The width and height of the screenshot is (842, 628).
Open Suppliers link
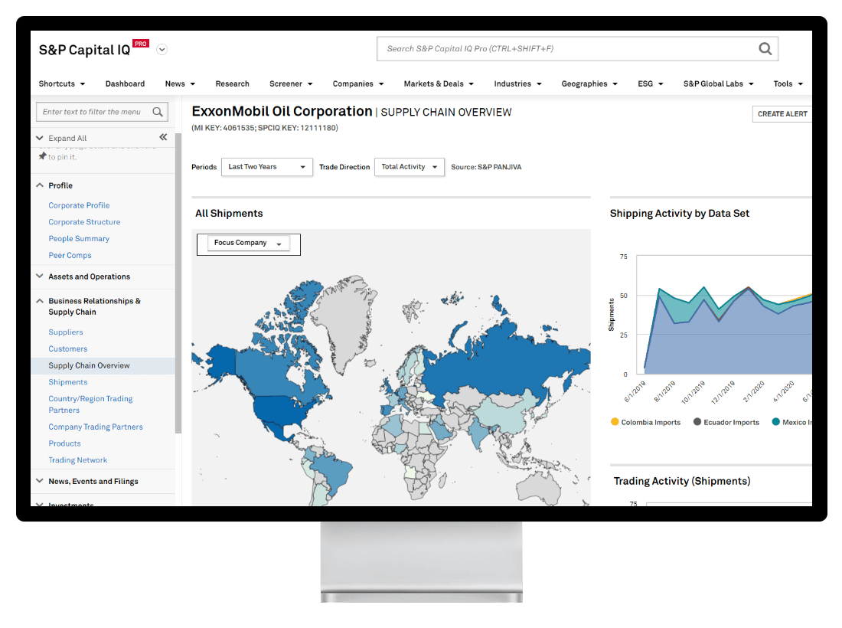click(66, 332)
